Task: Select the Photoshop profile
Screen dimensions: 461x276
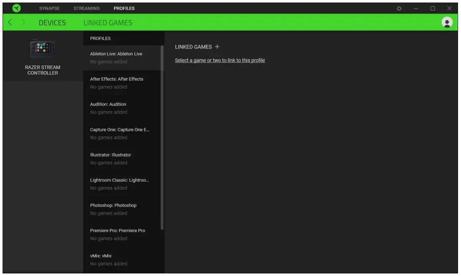Action: pyautogui.click(x=122, y=209)
